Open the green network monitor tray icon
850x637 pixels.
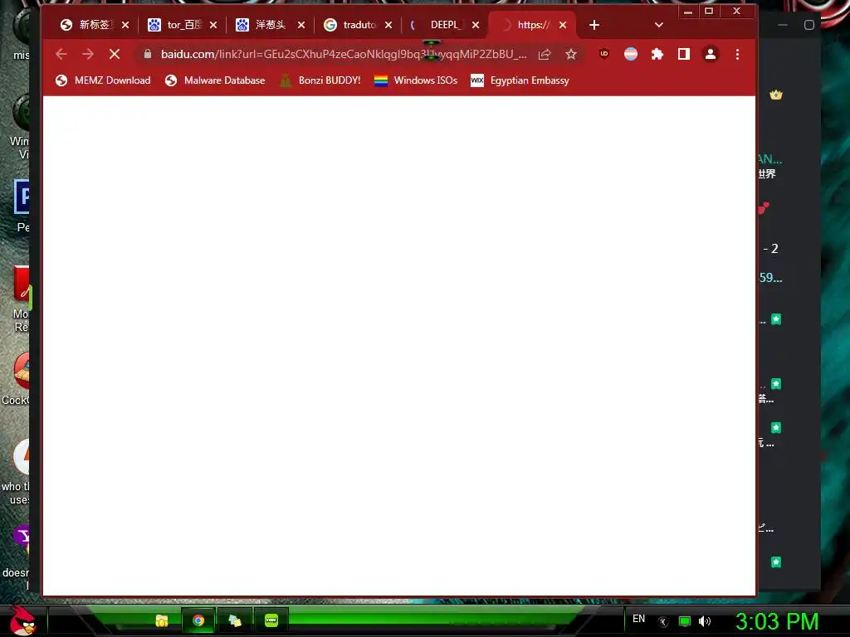pyautogui.click(x=685, y=621)
